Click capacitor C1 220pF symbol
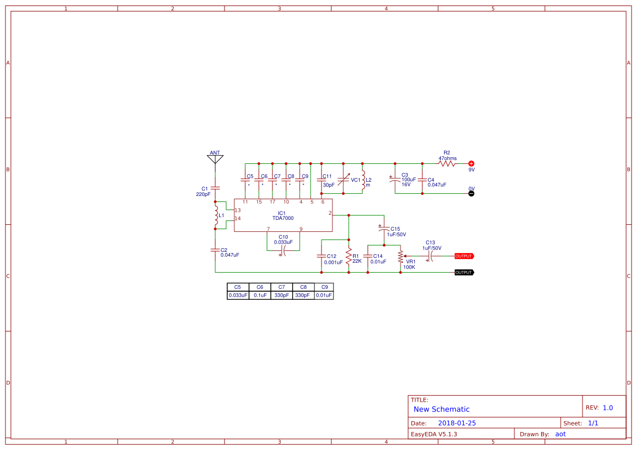 pyautogui.click(x=214, y=187)
